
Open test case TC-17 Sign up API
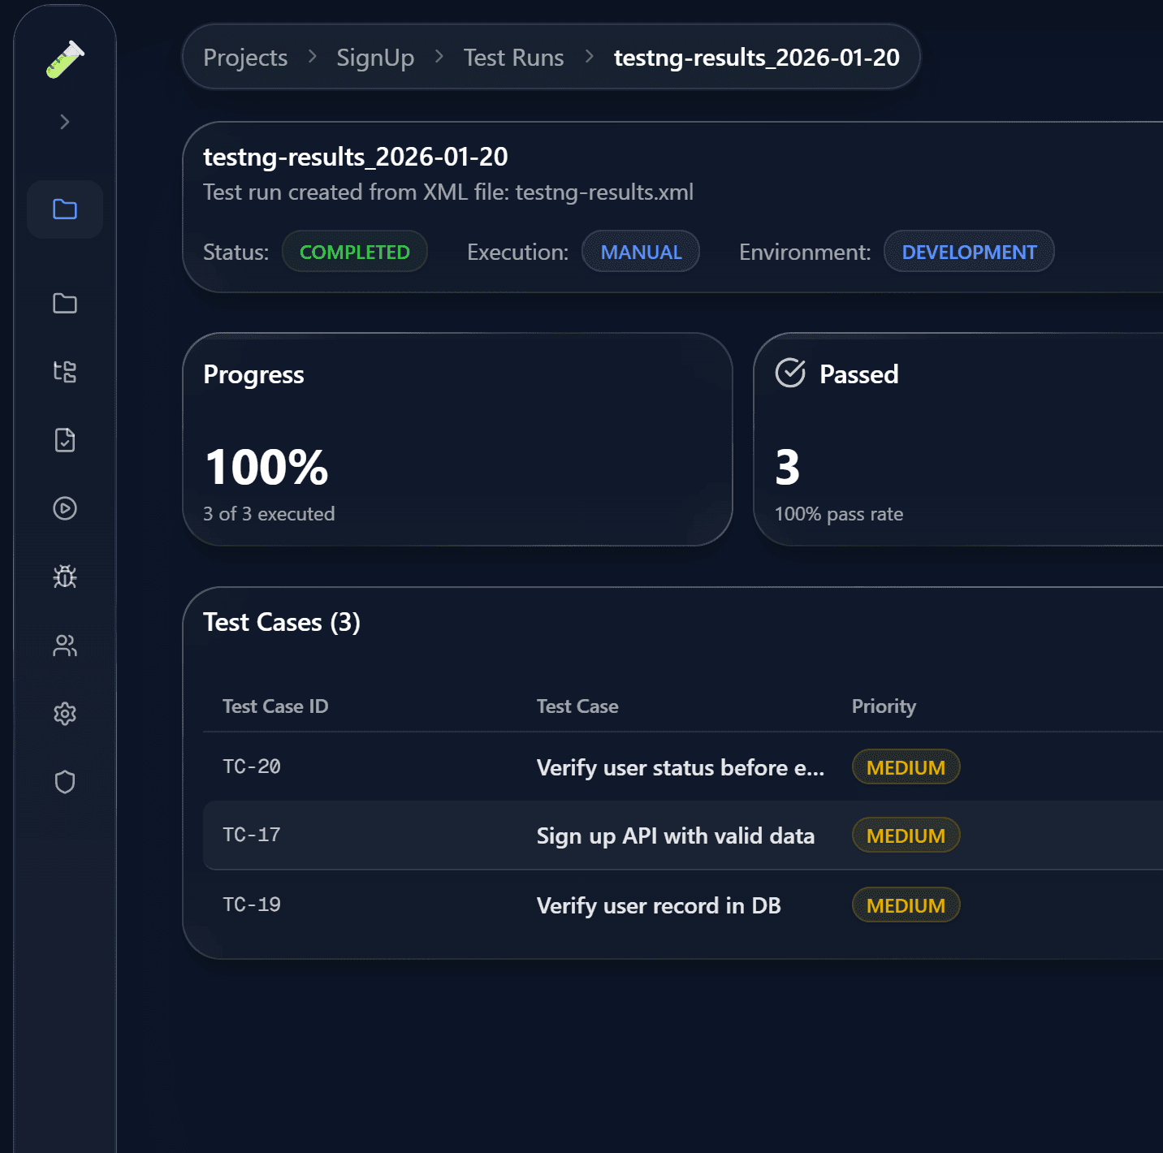(x=675, y=836)
